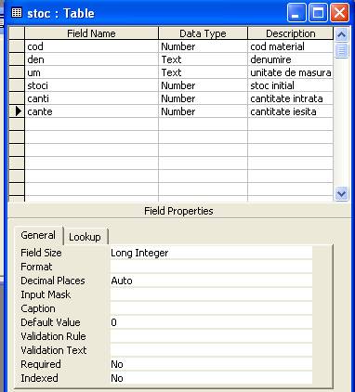This screenshot has height=392, width=355.
Task: Click description 'cod material'
Action: click(x=291, y=46)
